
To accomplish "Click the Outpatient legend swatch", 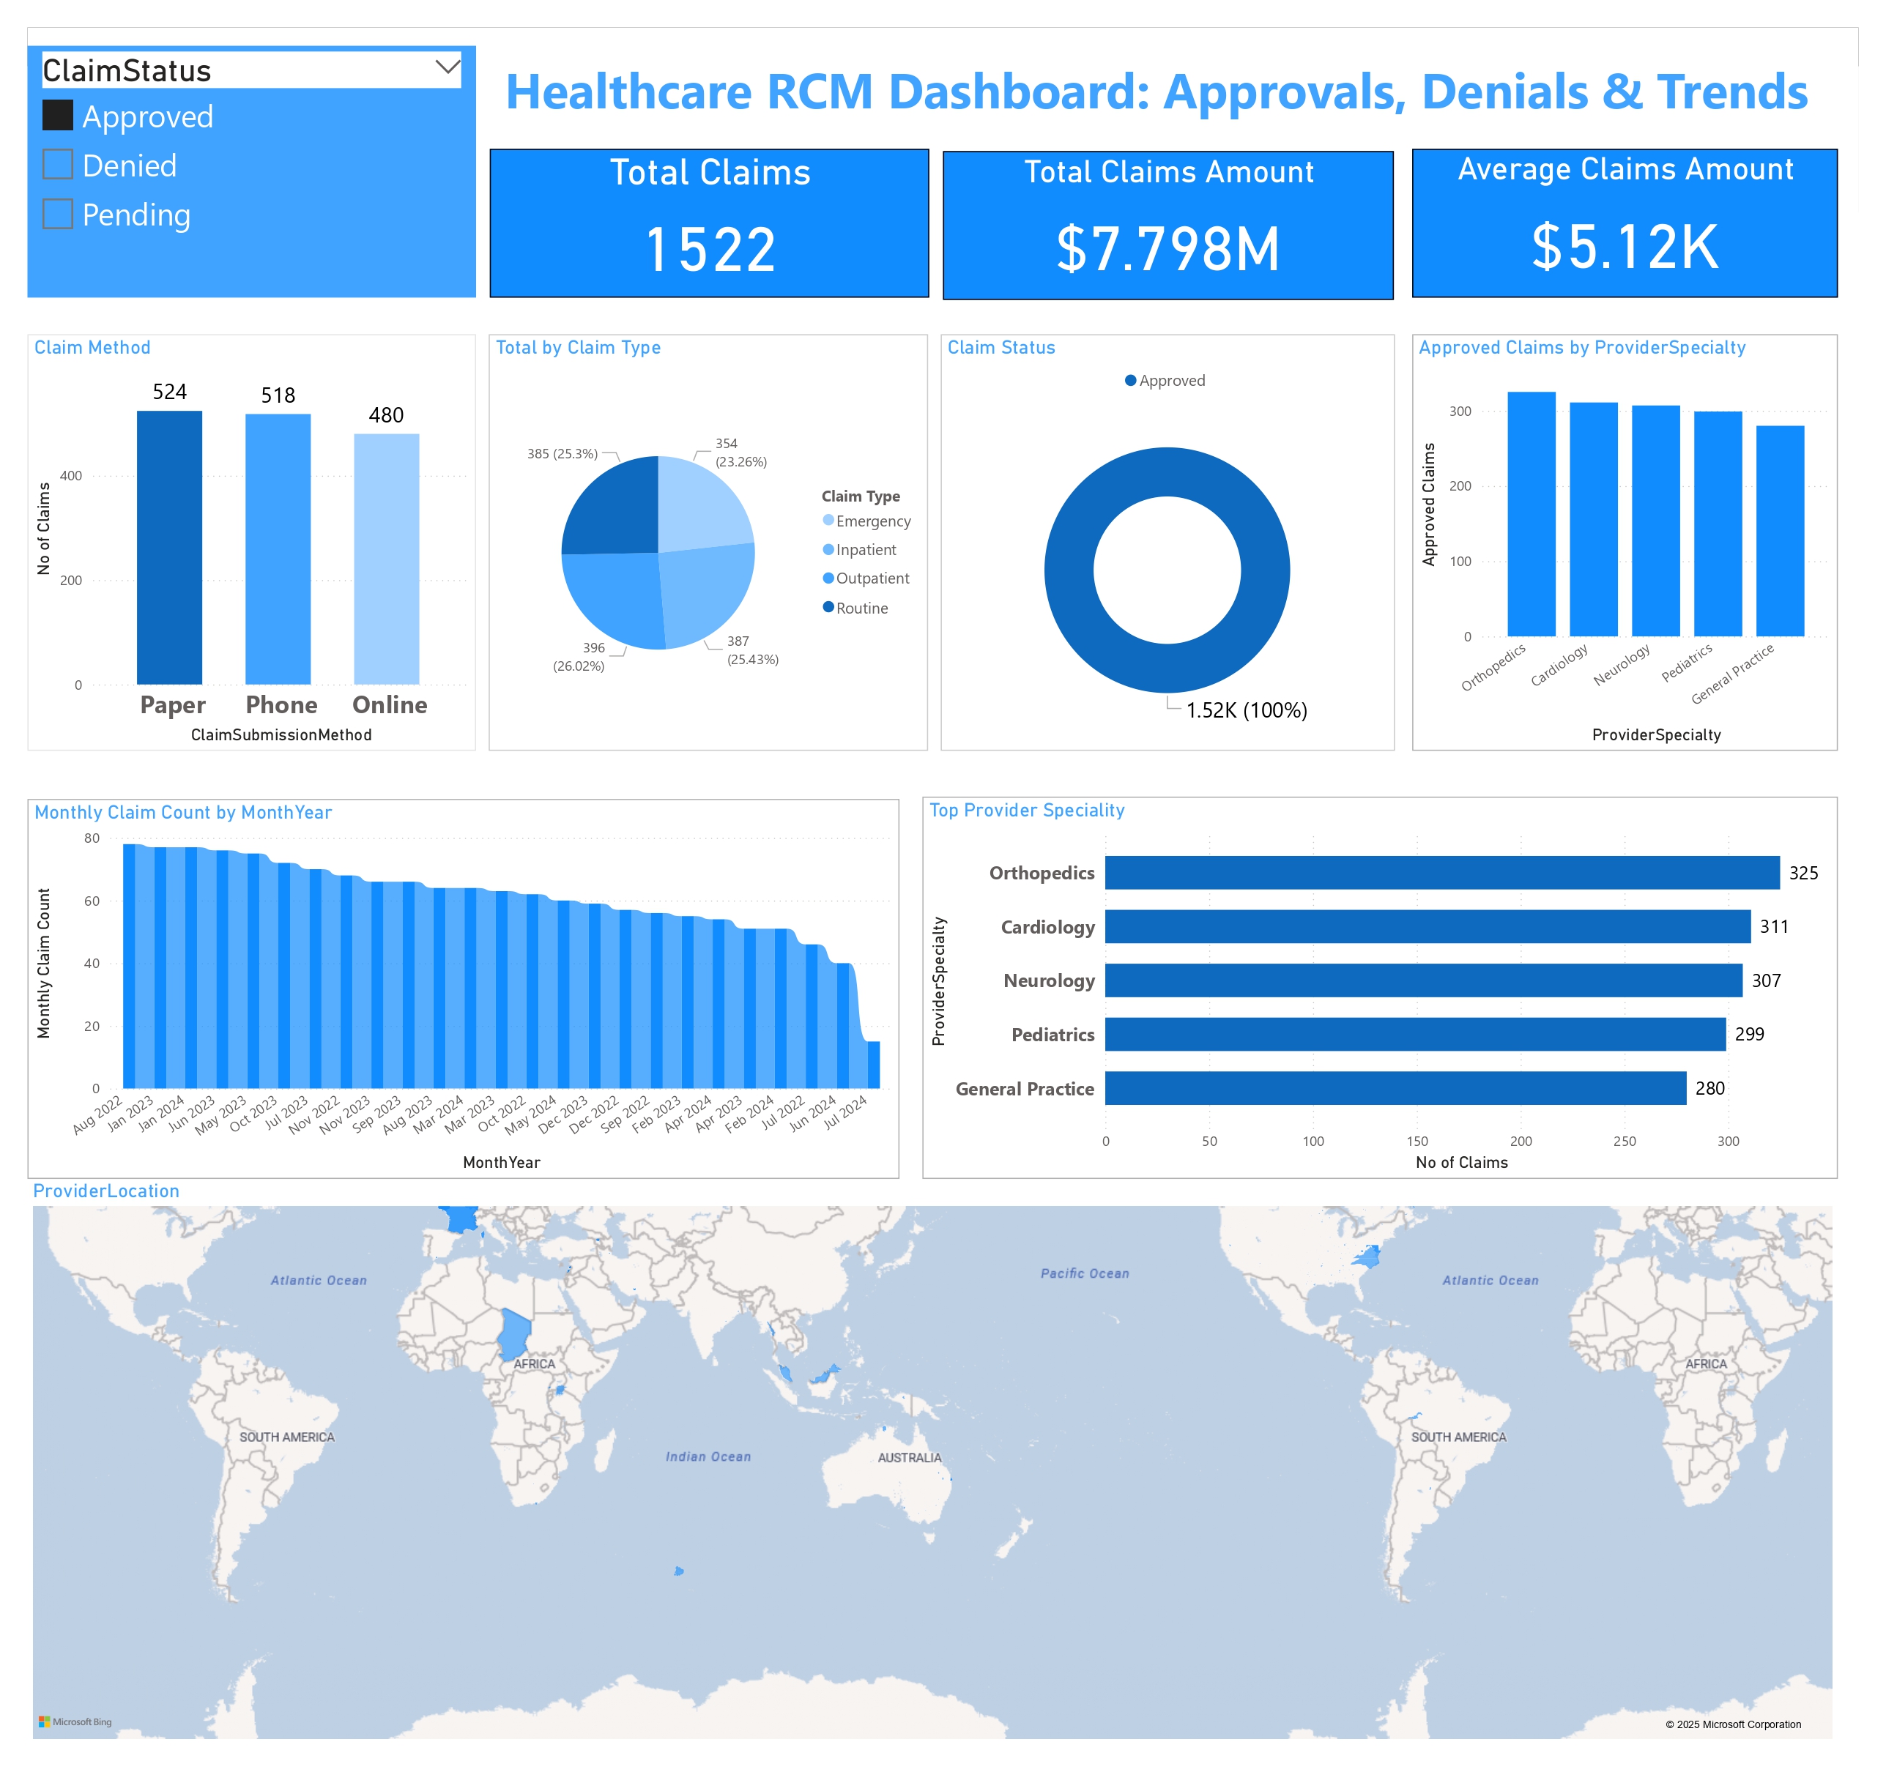I will coord(828,578).
